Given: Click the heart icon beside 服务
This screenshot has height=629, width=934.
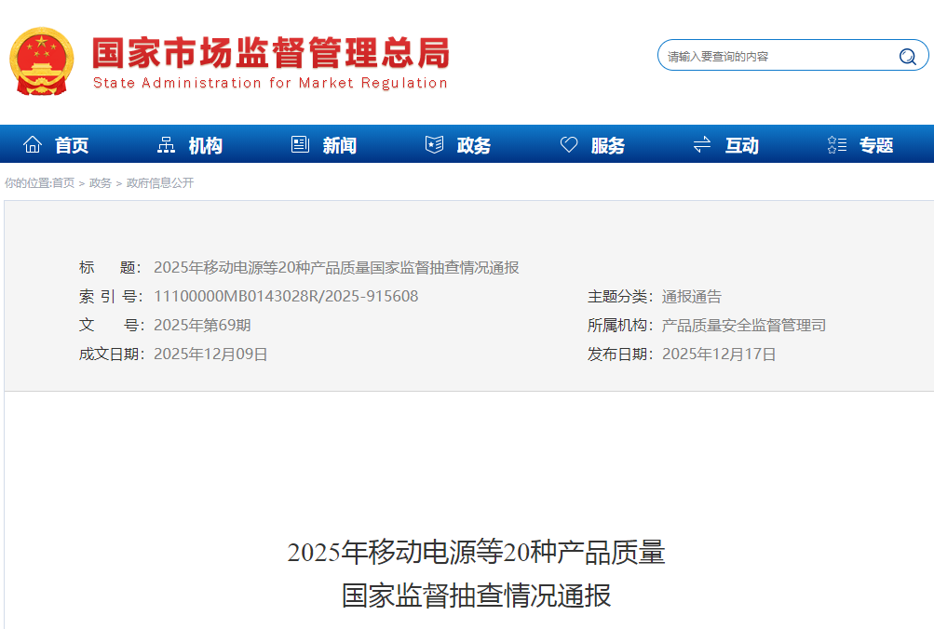Looking at the screenshot, I should click(x=569, y=144).
